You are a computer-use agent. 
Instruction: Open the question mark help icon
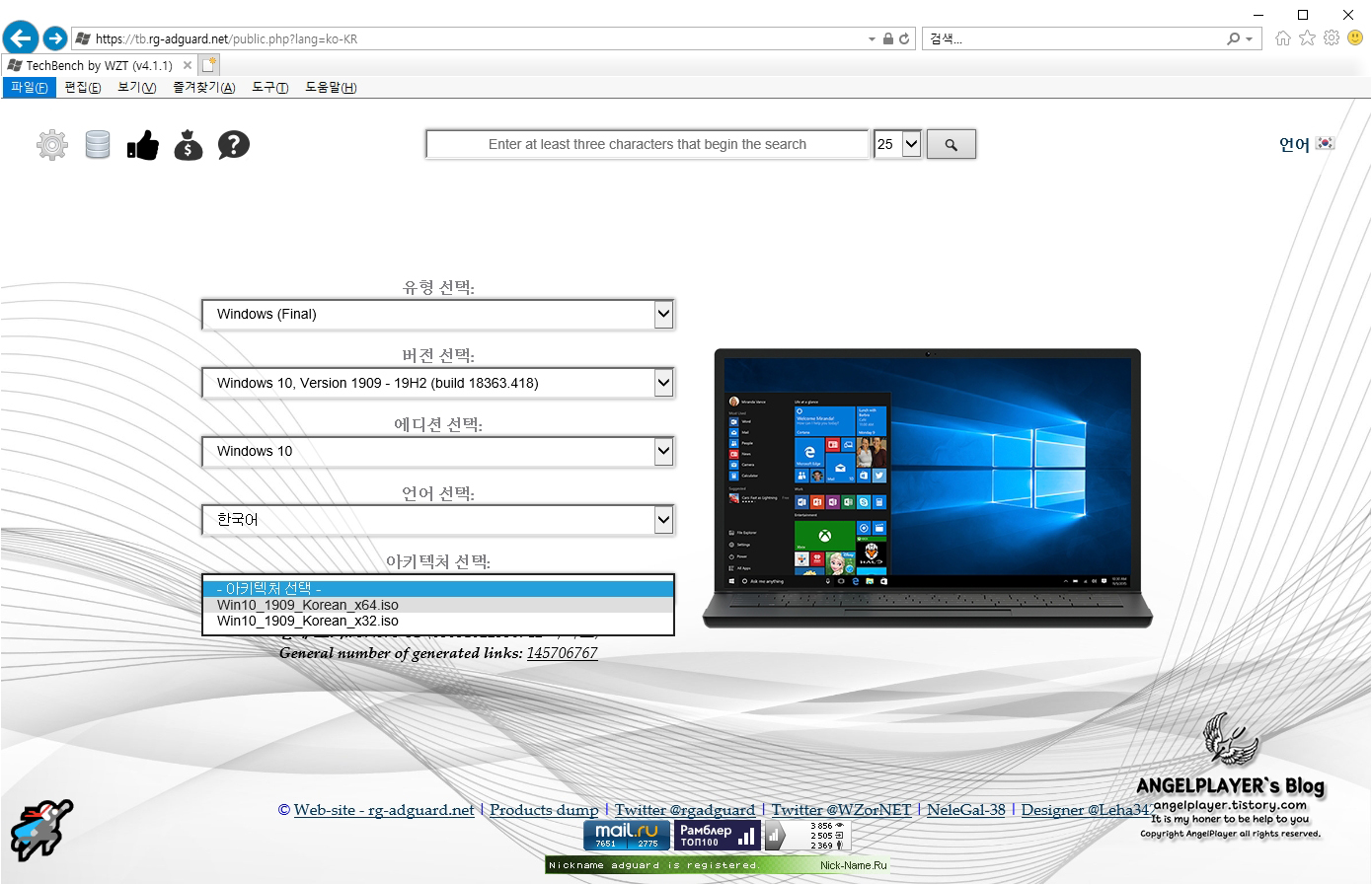(x=234, y=145)
